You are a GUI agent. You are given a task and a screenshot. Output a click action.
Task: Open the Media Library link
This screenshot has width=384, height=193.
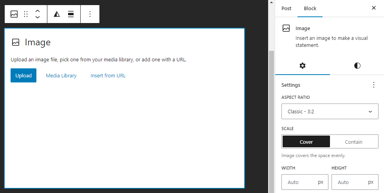click(x=61, y=75)
